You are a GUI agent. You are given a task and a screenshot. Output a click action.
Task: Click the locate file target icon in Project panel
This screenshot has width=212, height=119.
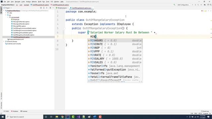click(41, 8)
